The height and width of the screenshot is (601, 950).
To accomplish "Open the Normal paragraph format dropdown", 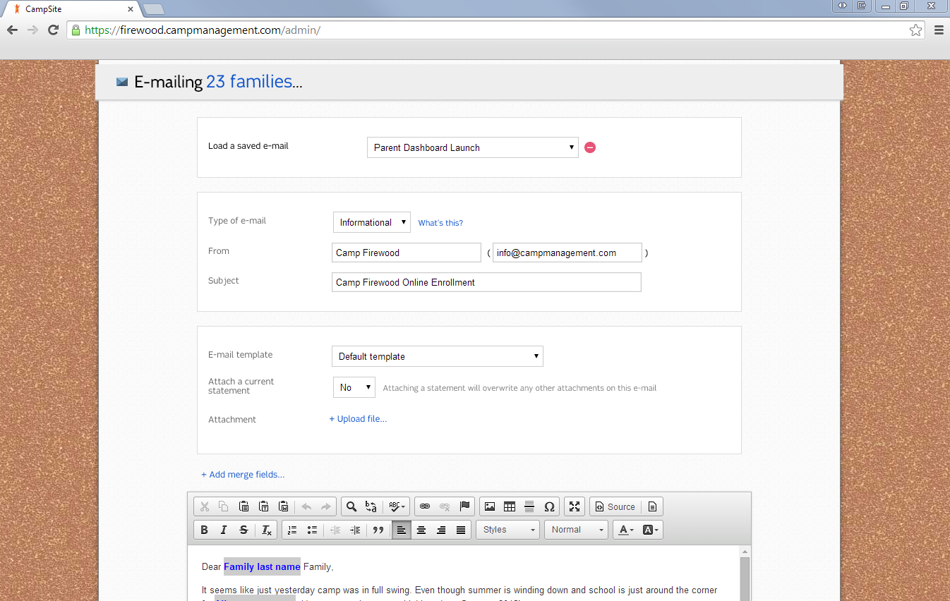I will click(x=576, y=530).
